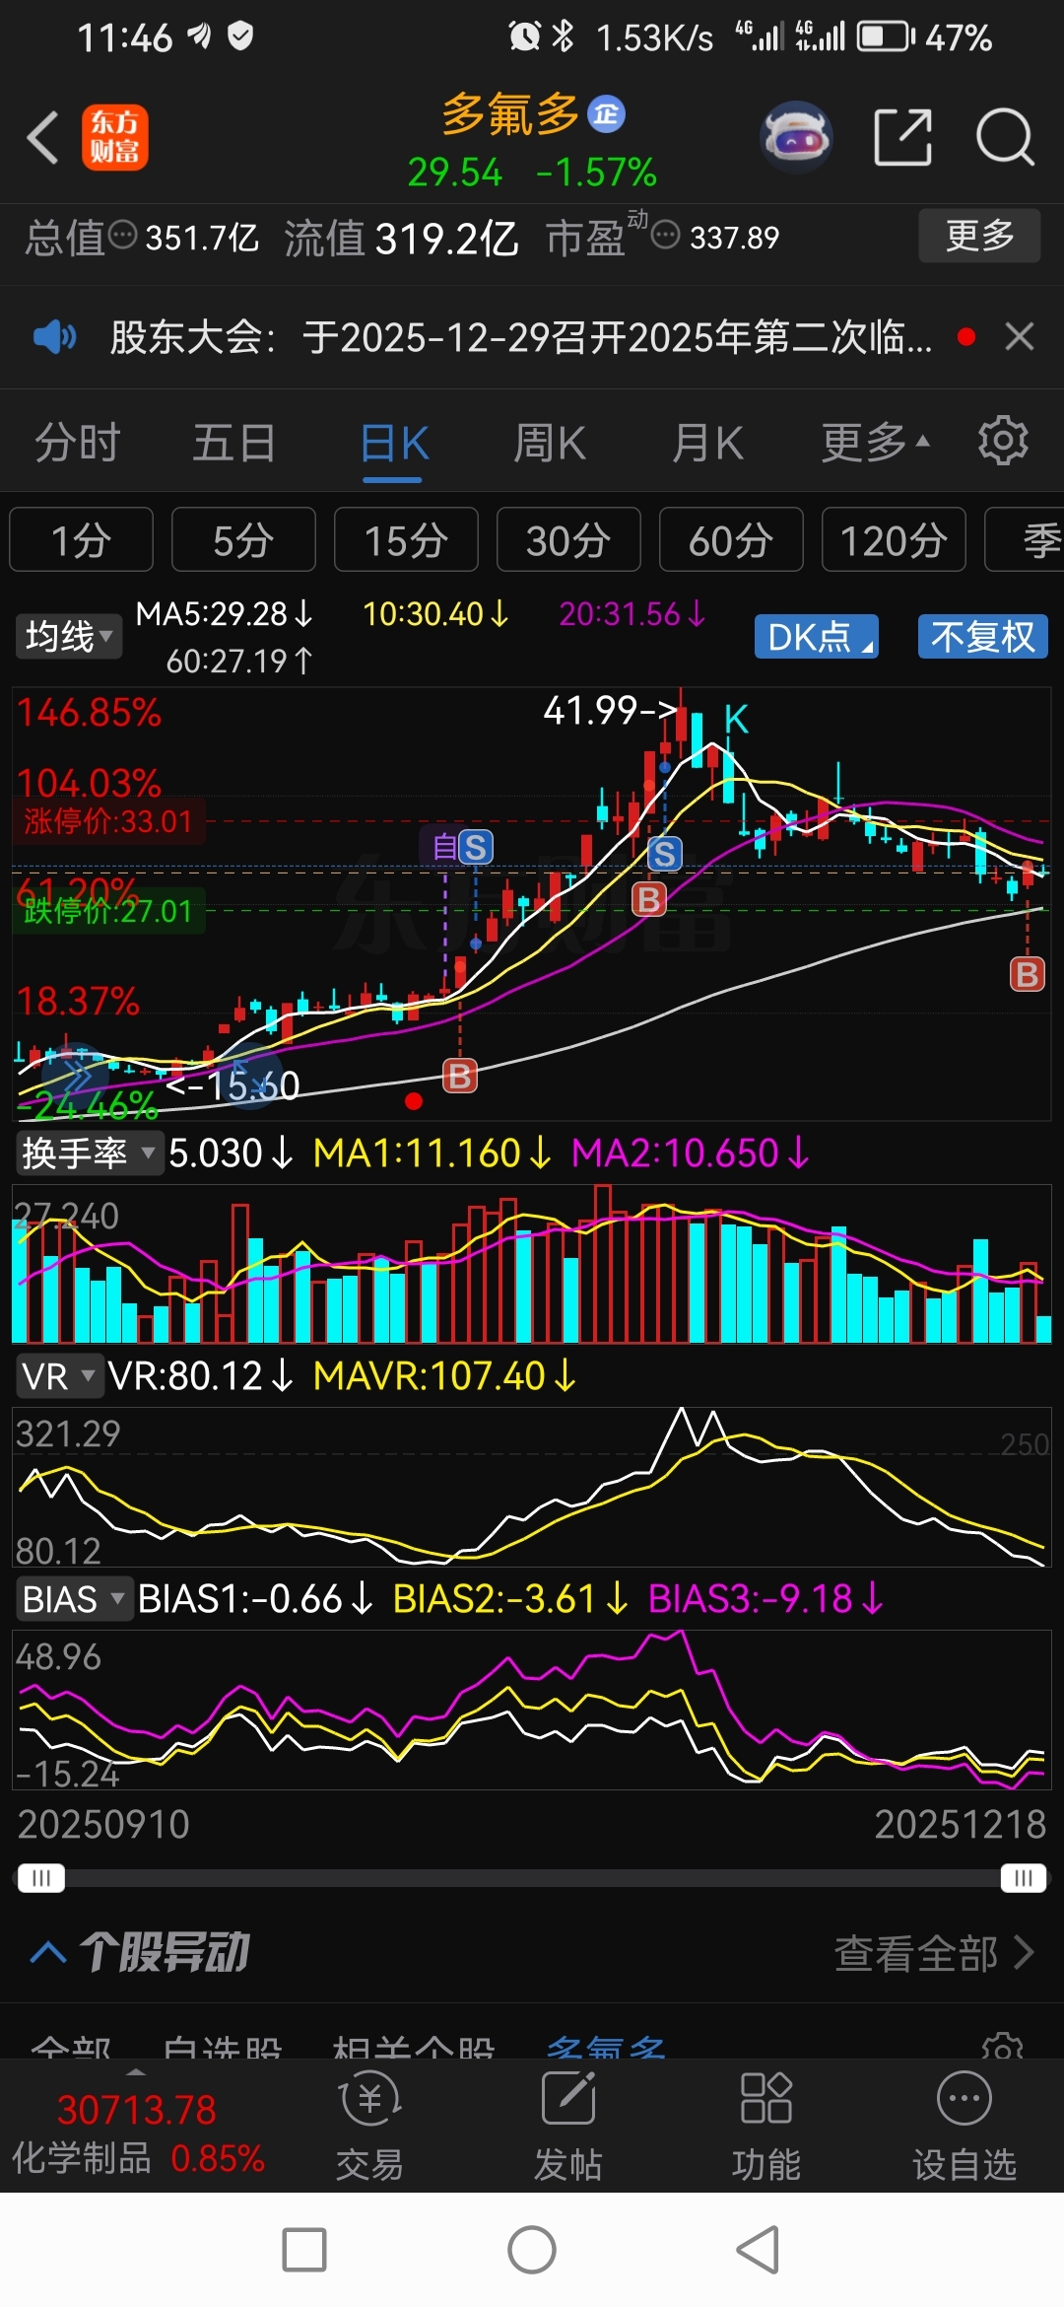The width and height of the screenshot is (1064, 2307).
Task: Tap the rightmost B buy marker
Action: click(x=1027, y=974)
